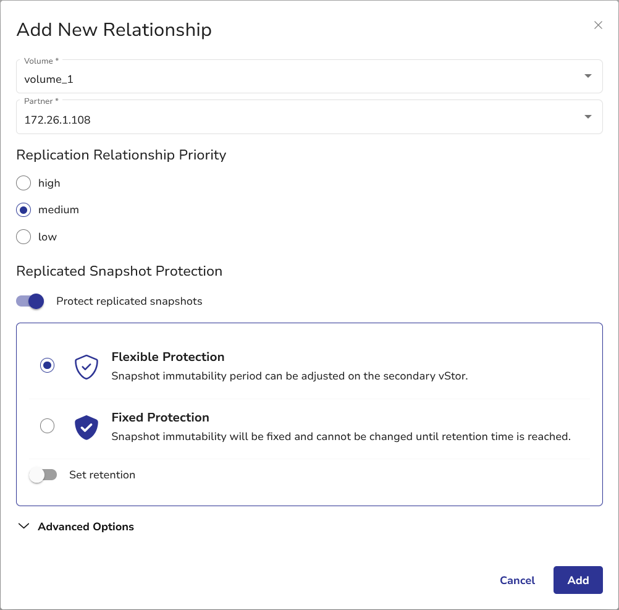Select the Flexible Protection radio button

pyautogui.click(x=47, y=366)
